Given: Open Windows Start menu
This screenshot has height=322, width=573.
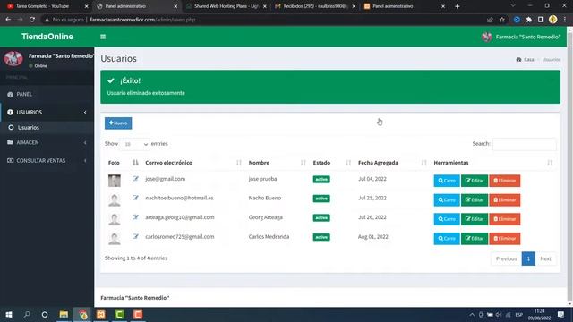Looking at the screenshot, I should (x=9, y=314).
